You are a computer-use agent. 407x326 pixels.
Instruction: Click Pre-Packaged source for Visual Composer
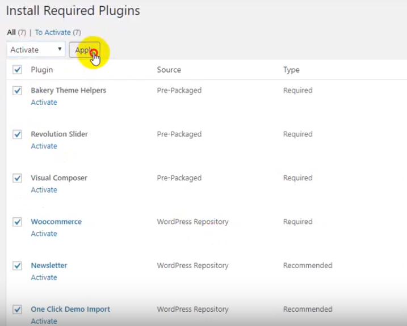click(179, 178)
